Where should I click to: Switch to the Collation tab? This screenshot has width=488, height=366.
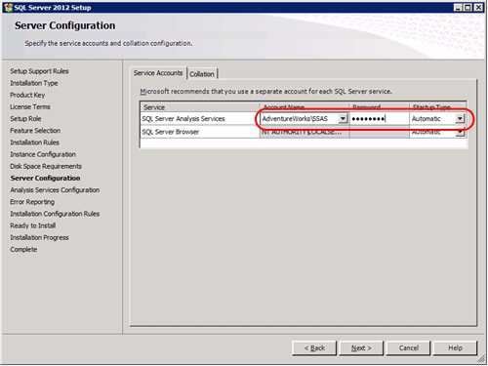pyautogui.click(x=202, y=74)
